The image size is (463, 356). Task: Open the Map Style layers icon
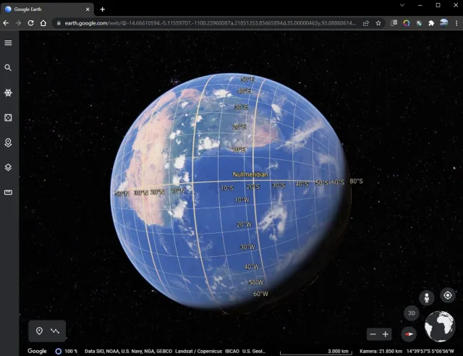[9, 167]
